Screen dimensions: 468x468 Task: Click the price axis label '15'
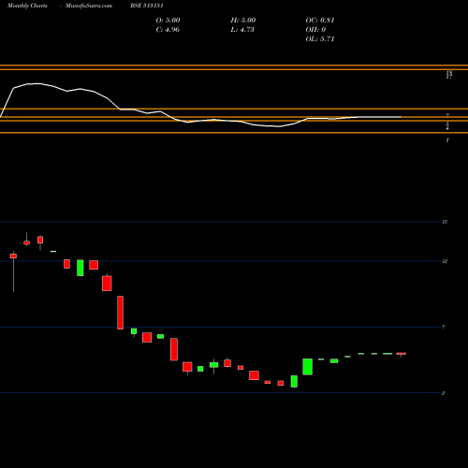445,222
